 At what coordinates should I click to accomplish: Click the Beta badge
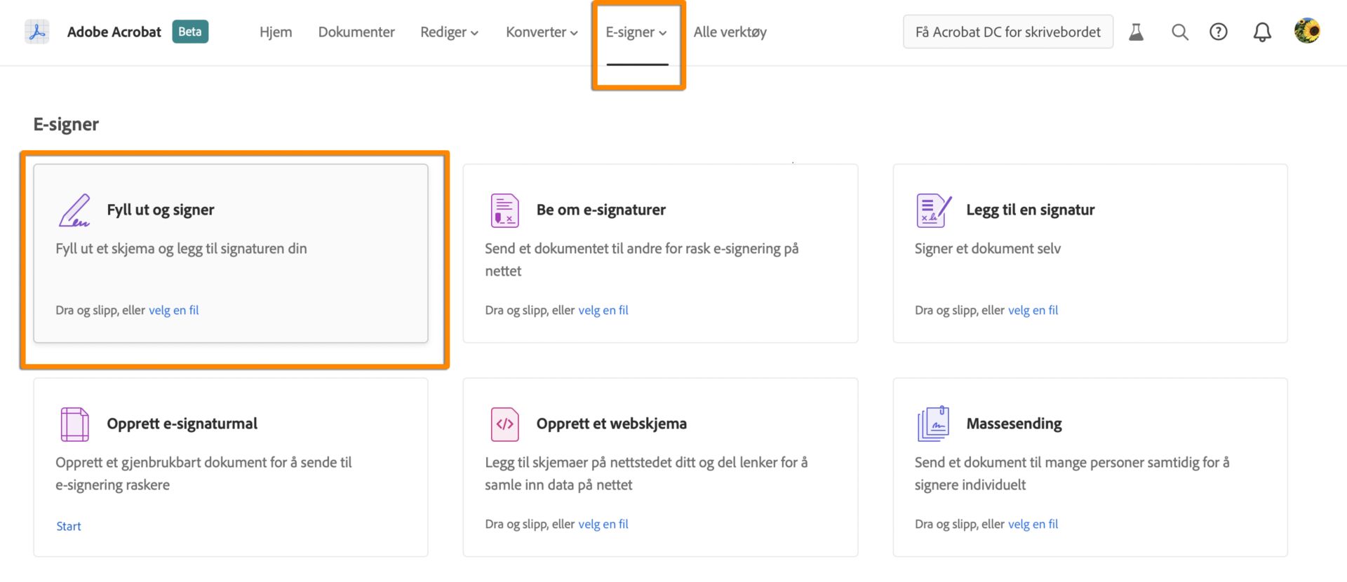pyautogui.click(x=190, y=32)
